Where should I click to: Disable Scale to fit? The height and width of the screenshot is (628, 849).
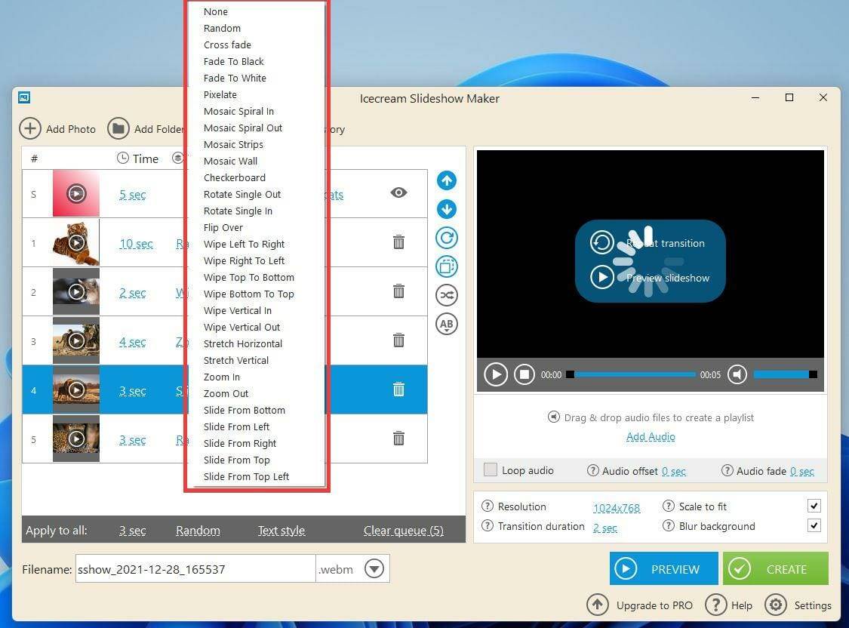pyautogui.click(x=814, y=506)
